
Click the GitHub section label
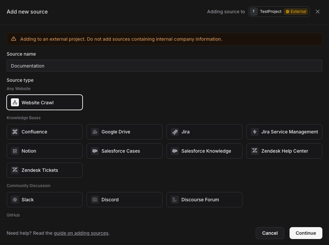point(13,215)
